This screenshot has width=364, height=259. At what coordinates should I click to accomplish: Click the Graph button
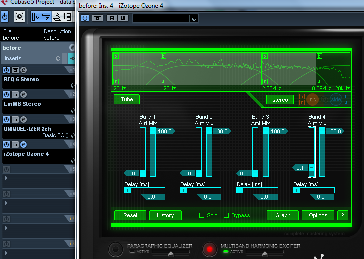point(283,215)
